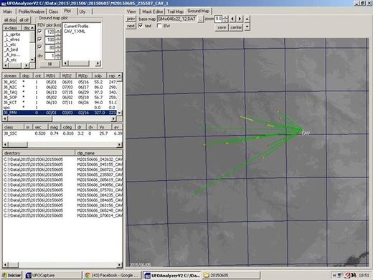Viewport: 373px width, 280px height.
Task: Pan the ground map upward arrow button
Action: 247,19
